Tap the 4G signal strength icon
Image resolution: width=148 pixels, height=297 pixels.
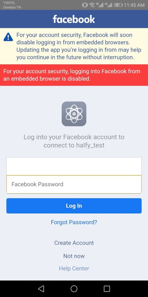coord(109,5)
